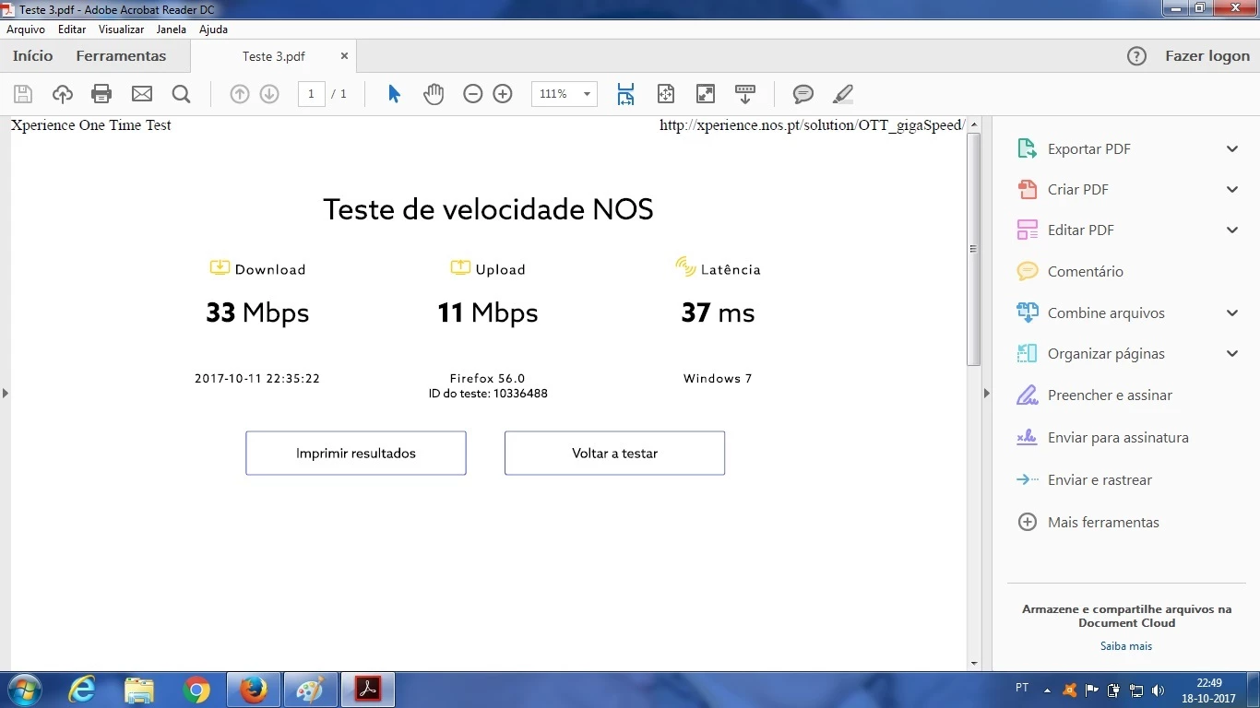Expand the left navigation pane arrow
This screenshot has width=1260, height=708.
(x=5, y=394)
